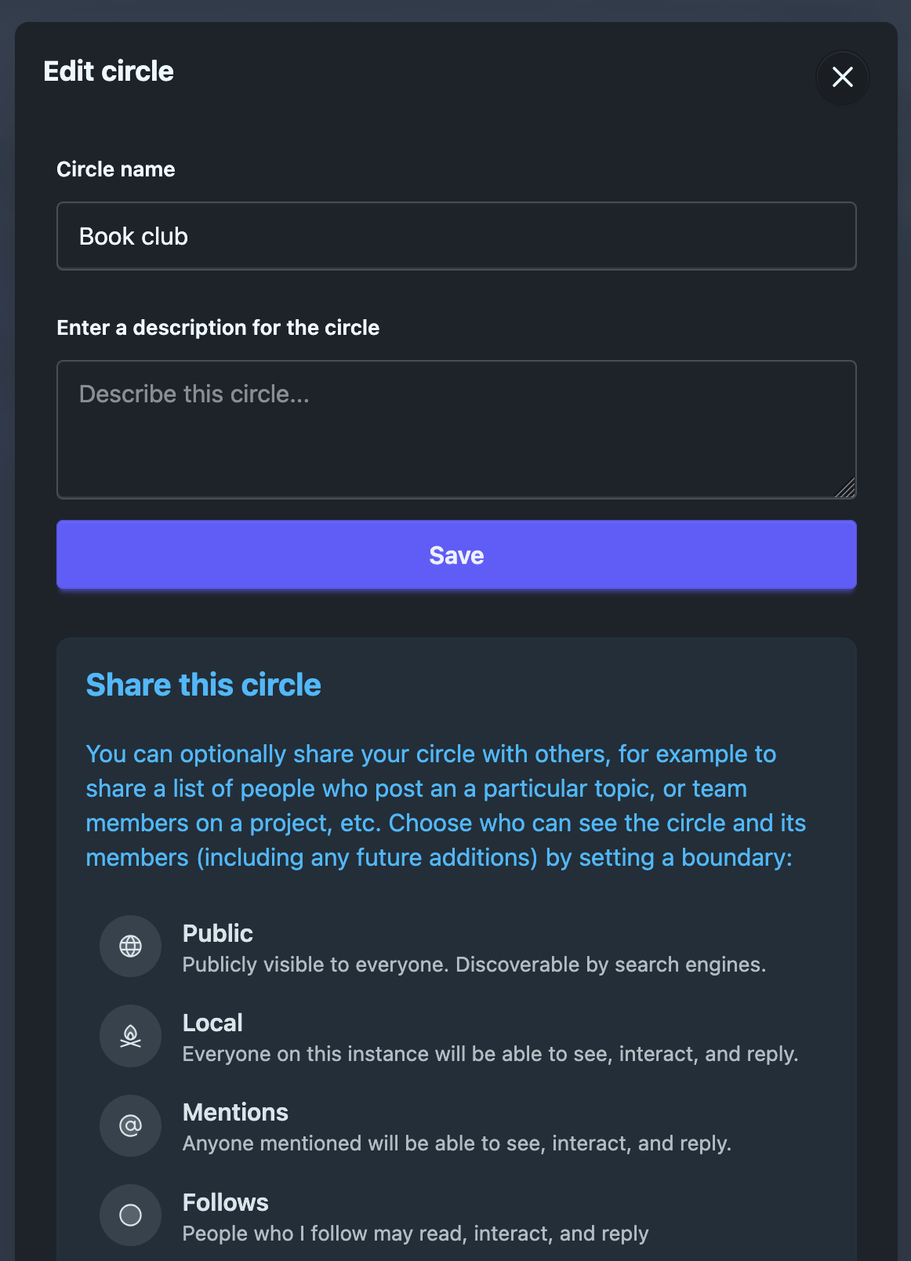Click the Circle name label
Image resolution: width=911 pixels, height=1261 pixels.
(x=116, y=169)
